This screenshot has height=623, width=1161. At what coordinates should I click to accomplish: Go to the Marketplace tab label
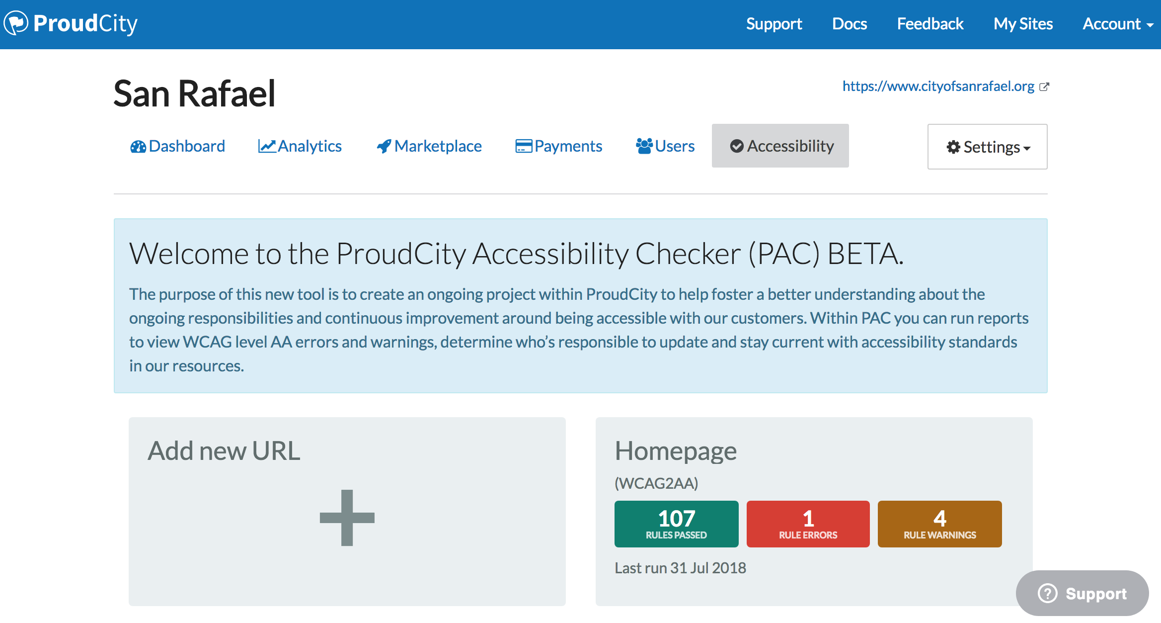click(438, 146)
